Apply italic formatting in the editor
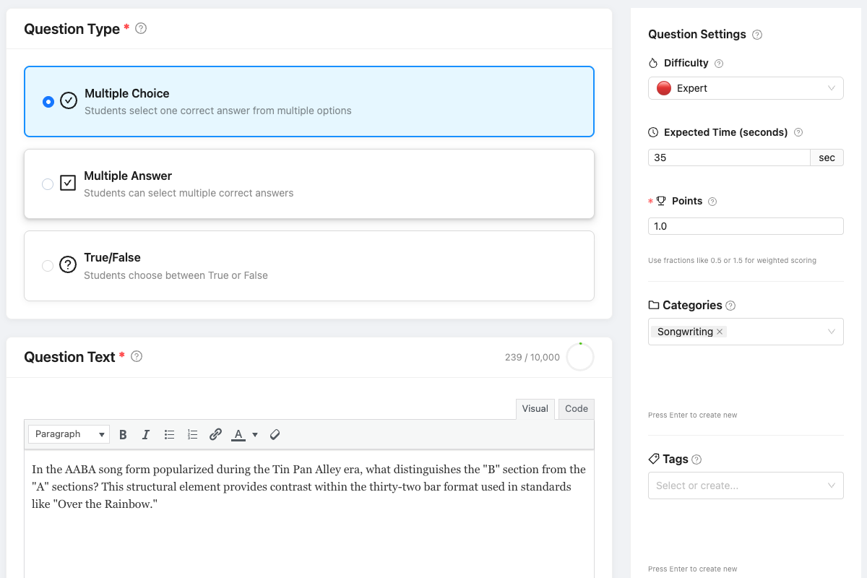 pos(146,434)
